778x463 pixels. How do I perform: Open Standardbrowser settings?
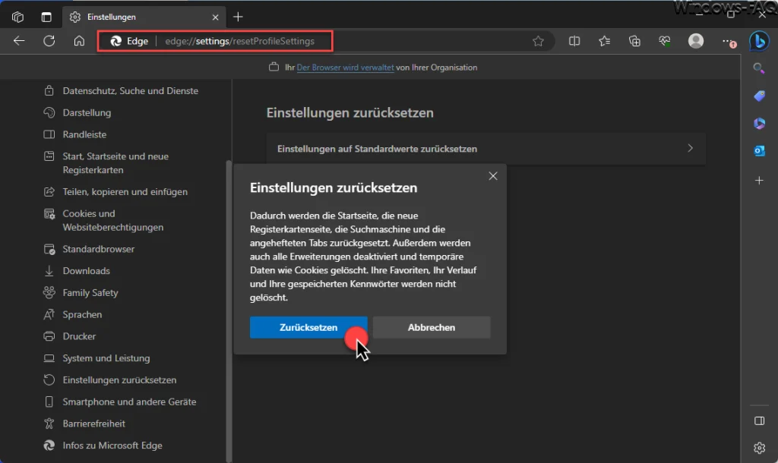click(x=98, y=250)
